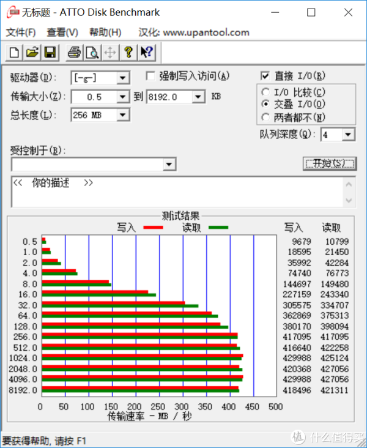The image size is (367, 448).
Task: Click the 传输速率 - MB / 秒 axis label
Action: click(149, 416)
